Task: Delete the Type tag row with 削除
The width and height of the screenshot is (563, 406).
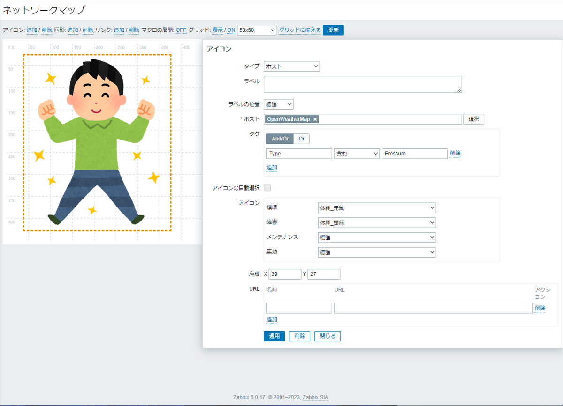Action: click(455, 153)
